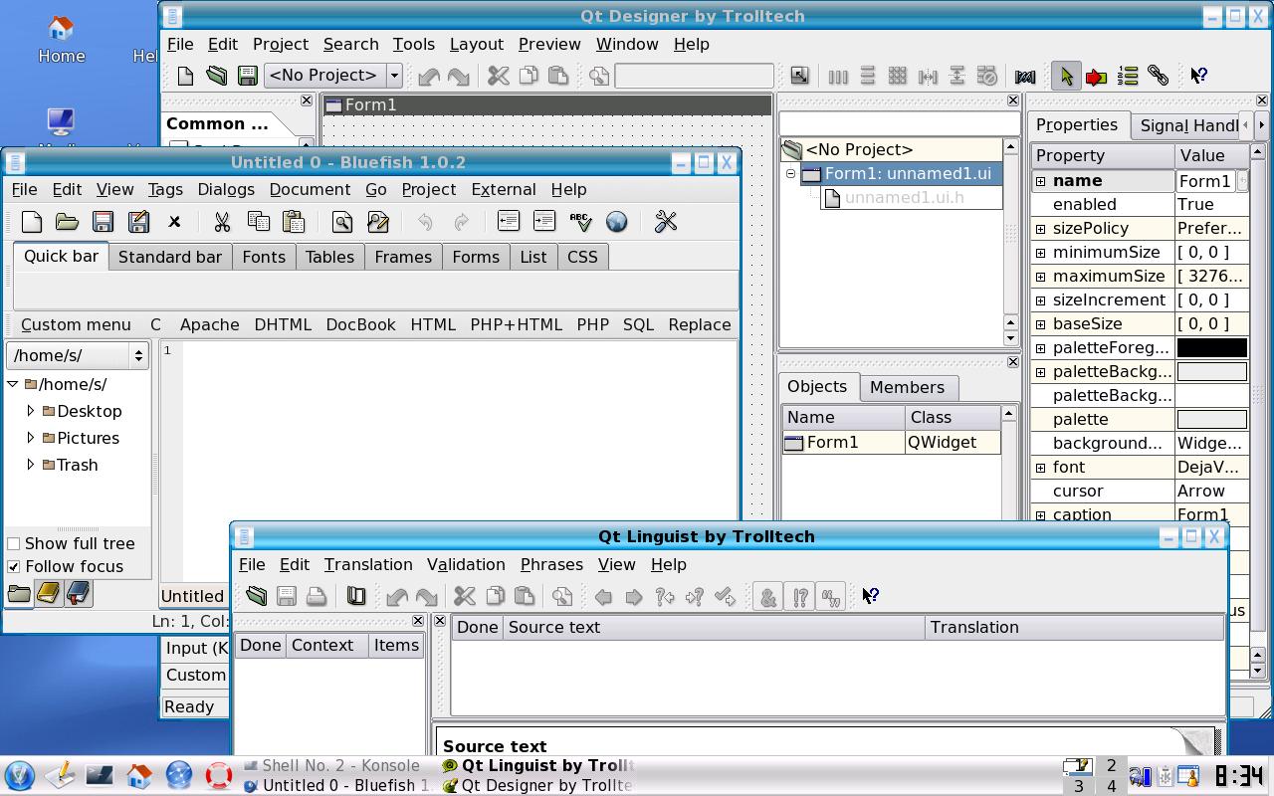Click the paletteBackgroundColor value swatch

[1211, 372]
